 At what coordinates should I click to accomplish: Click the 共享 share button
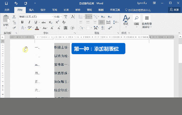[174, 10]
